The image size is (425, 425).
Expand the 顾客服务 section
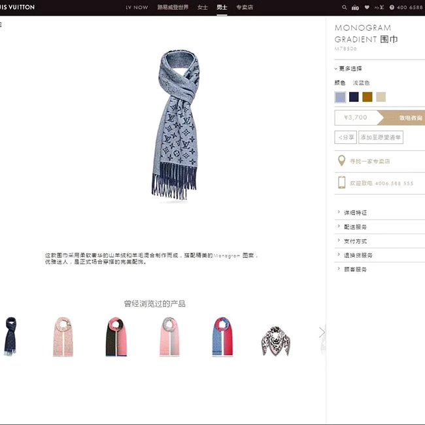click(352, 269)
